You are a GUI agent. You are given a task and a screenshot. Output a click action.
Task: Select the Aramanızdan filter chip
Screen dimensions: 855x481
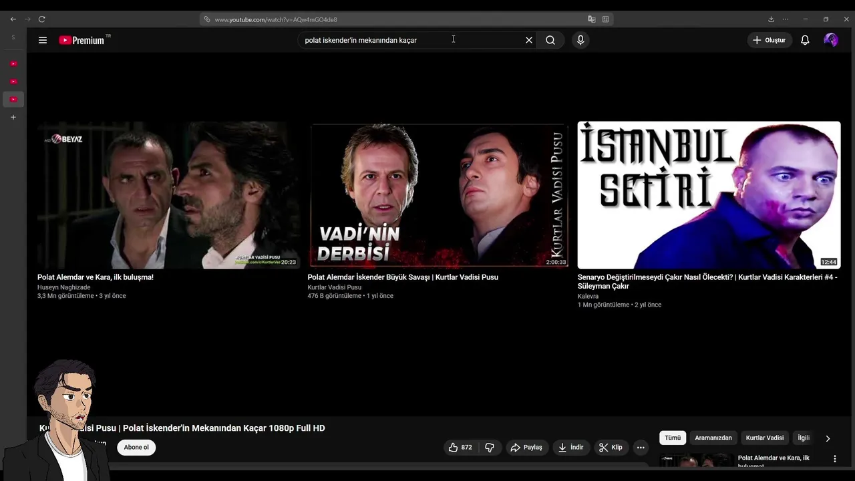713,438
